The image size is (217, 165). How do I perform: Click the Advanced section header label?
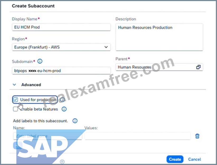click(31, 85)
